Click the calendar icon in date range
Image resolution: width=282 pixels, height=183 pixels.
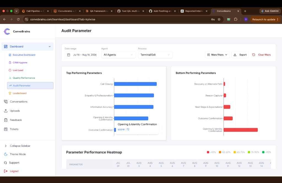click(x=69, y=55)
